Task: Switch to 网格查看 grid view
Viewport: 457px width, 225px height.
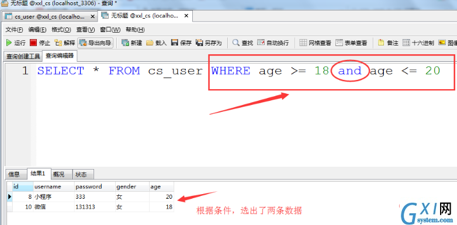Action: pos(316,43)
